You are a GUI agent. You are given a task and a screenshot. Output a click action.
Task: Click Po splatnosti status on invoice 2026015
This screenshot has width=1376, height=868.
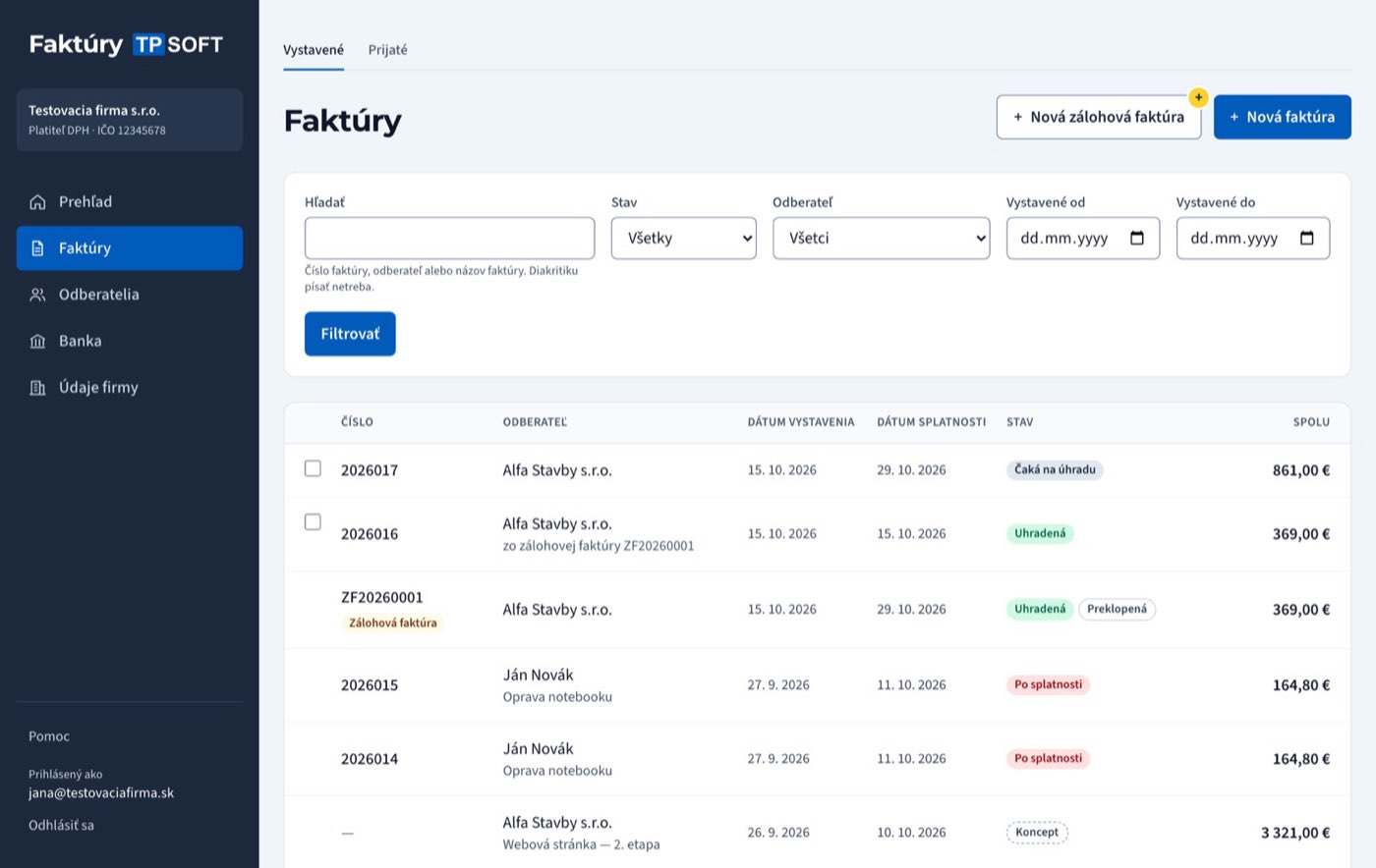(1048, 685)
